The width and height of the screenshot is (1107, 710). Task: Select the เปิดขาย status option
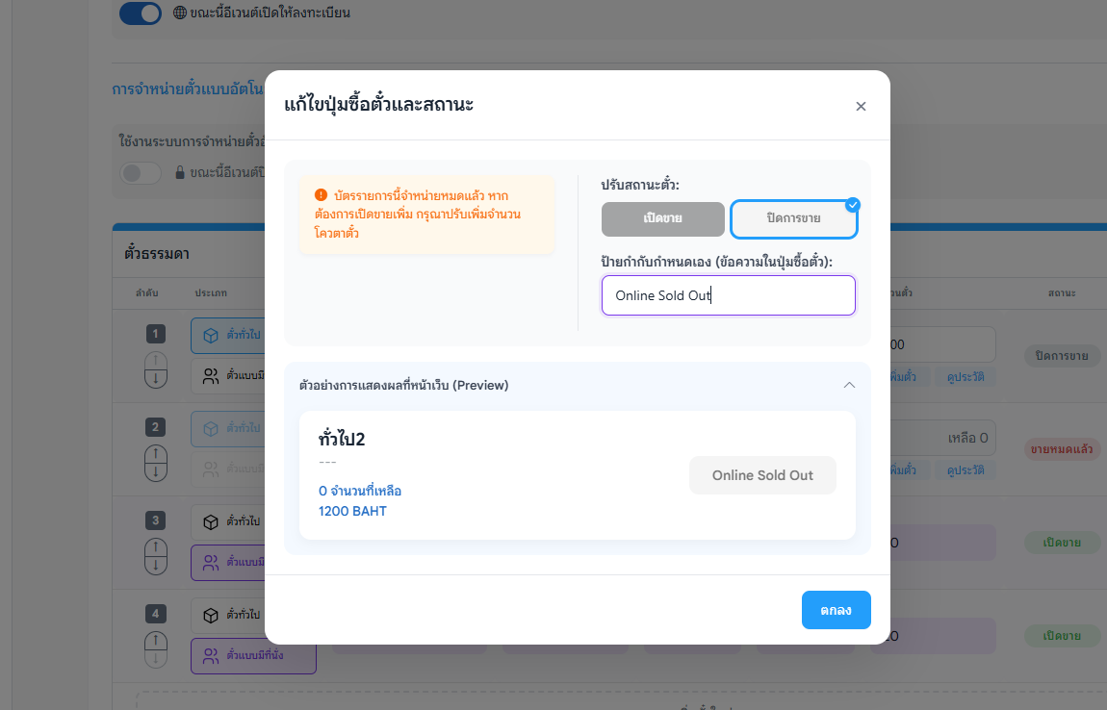click(663, 218)
